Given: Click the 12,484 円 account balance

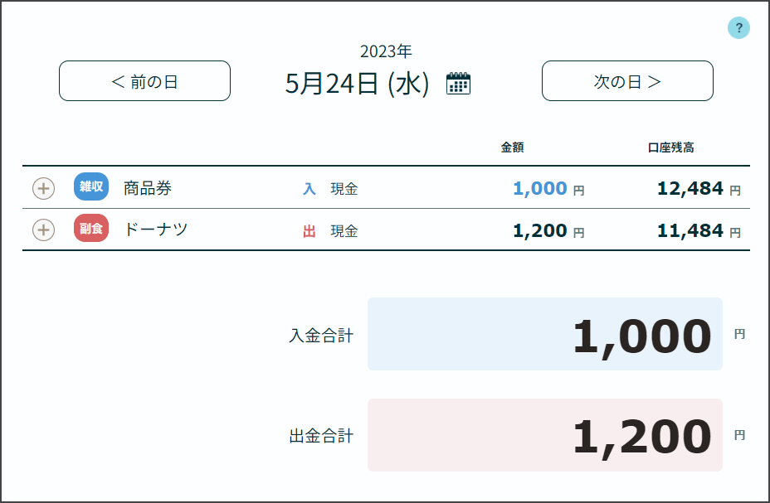Looking at the screenshot, I should coord(698,189).
